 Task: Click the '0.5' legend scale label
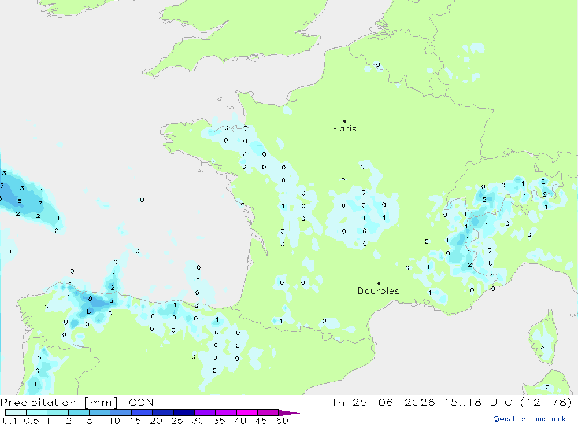coord(31,421)
